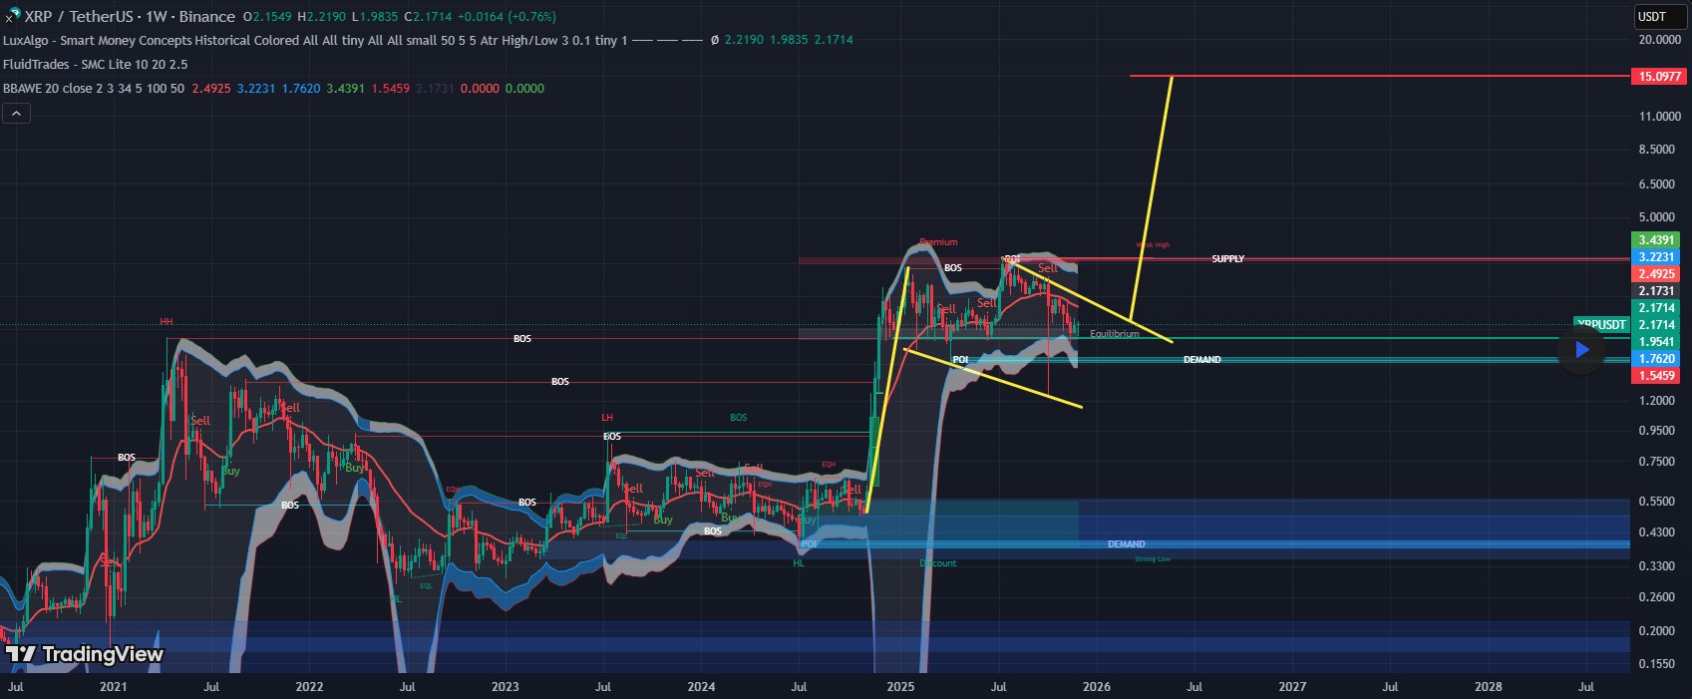The width and height of the screenshot is (1692, 699).
Task: Click the 11.0000 price scale value
Action: [x=1660, y=117]
